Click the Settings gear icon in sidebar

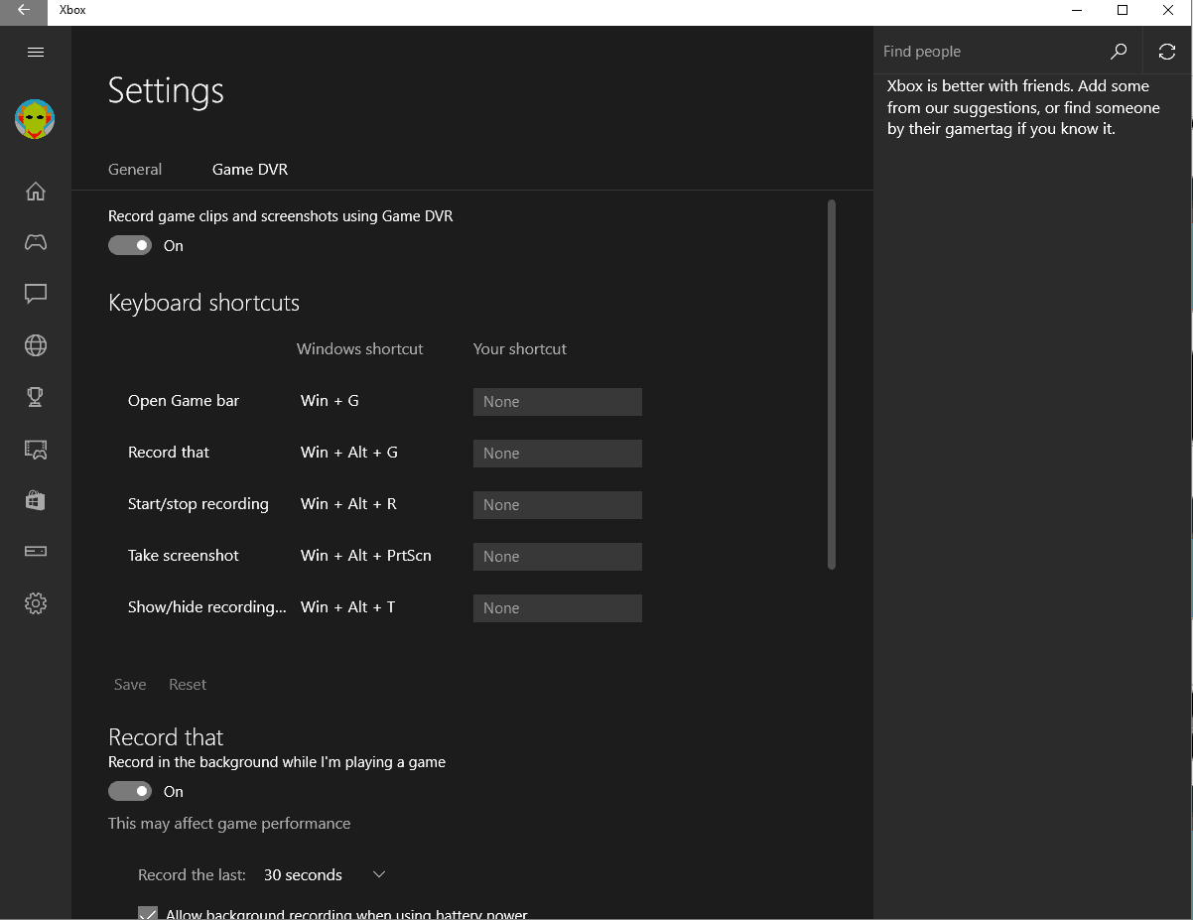click(36, 603)
